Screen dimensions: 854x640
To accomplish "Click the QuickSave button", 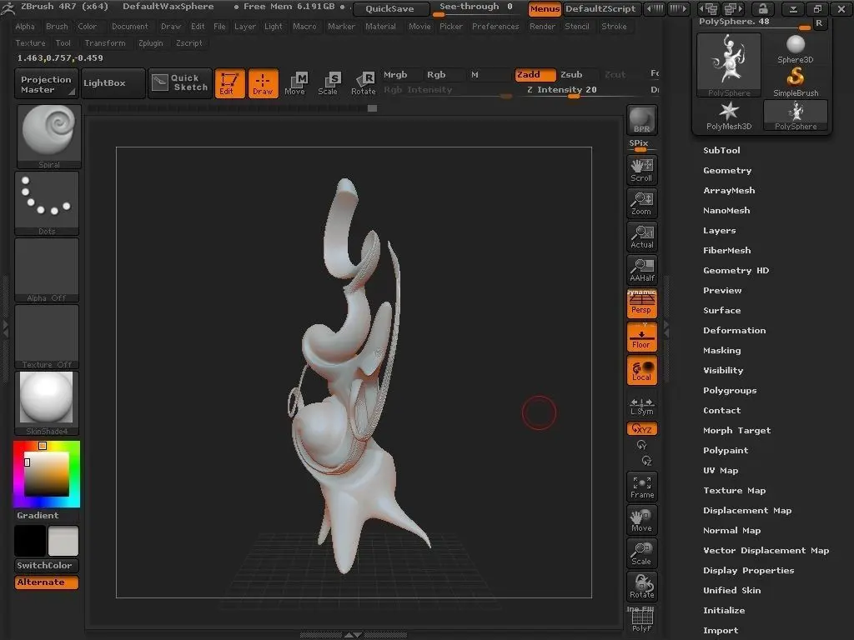I will pyautogui.click(x=390, y=8).
